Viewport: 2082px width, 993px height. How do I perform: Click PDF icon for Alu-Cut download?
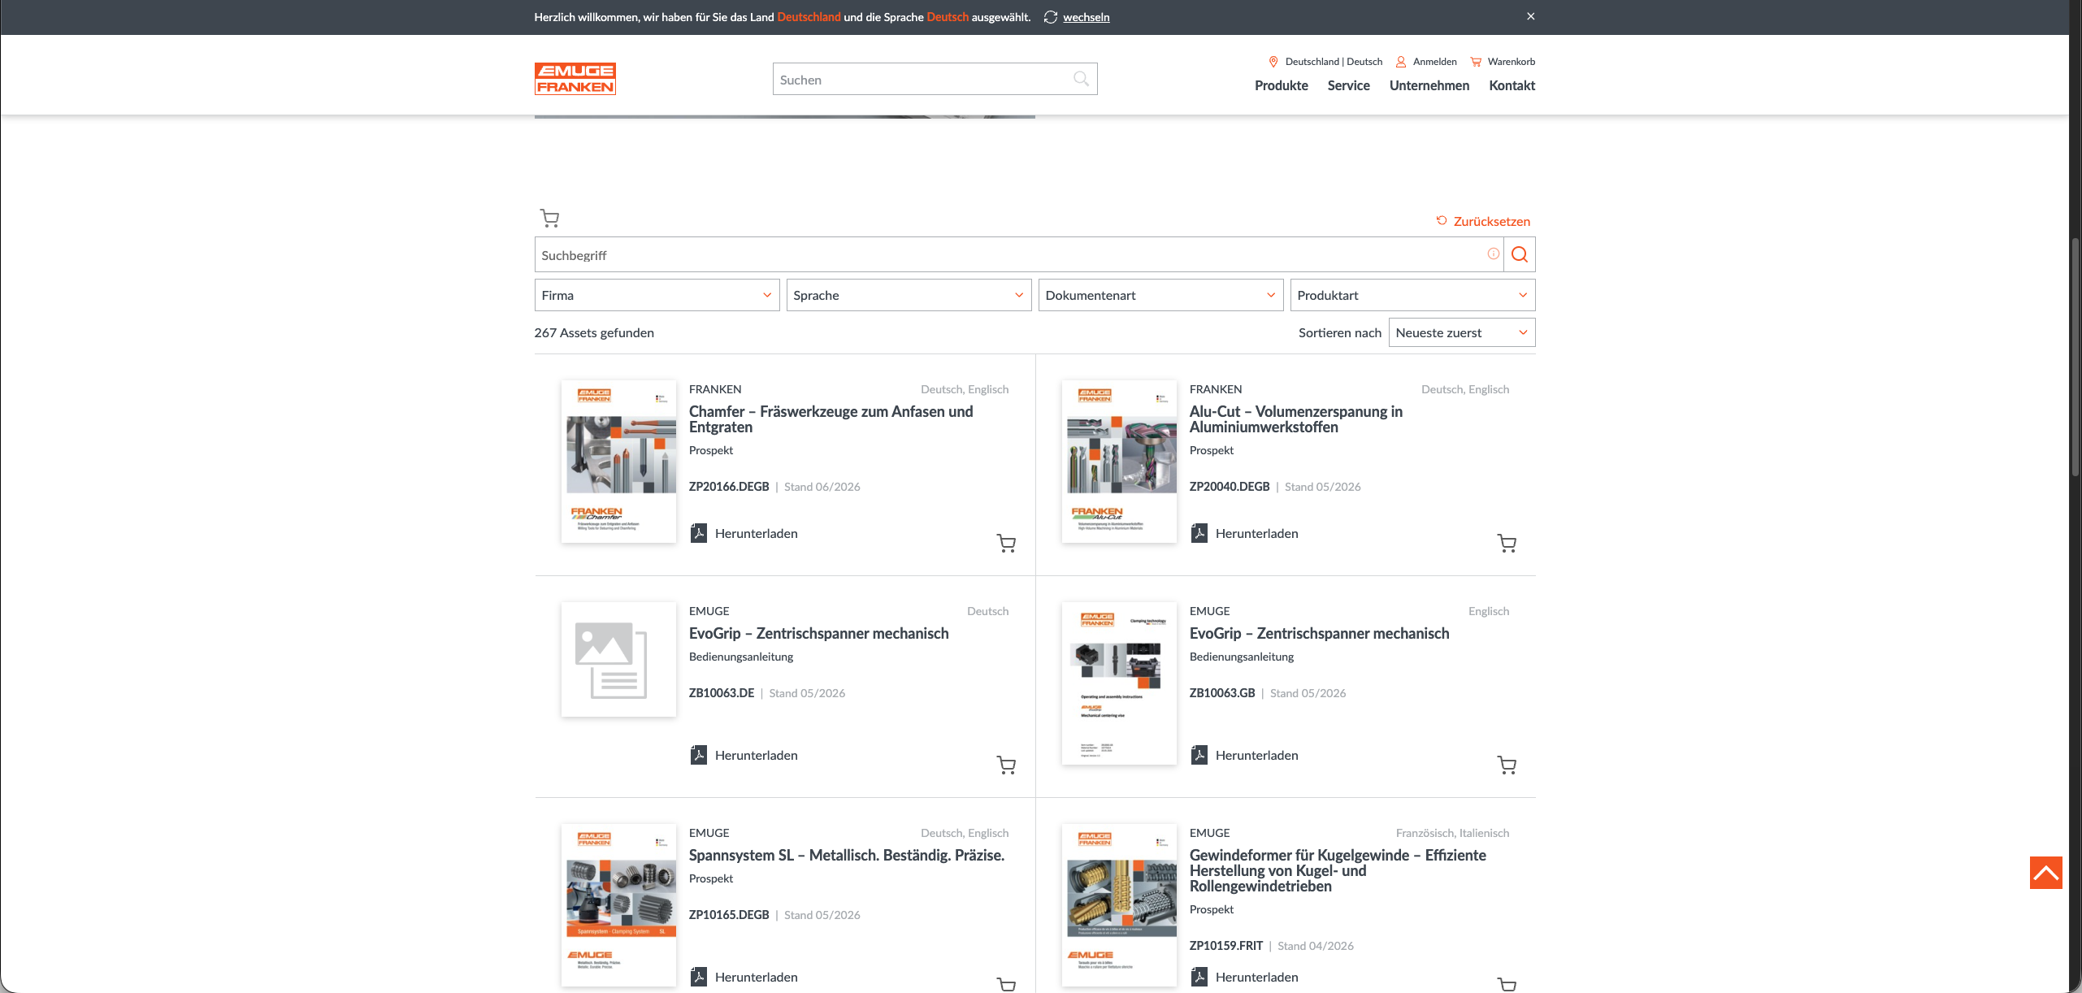coord(1199,533)
